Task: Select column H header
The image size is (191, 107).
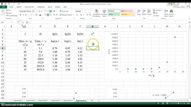Action: pos(105,26)
